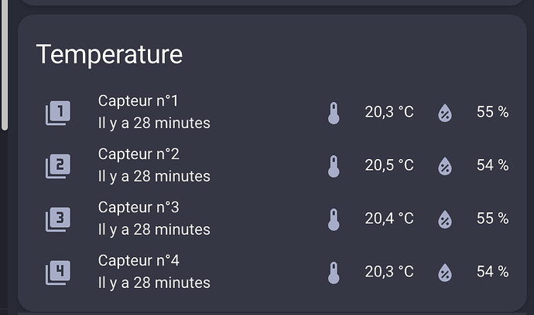Click the humidity droplet icon for Capteur n°4
Image resolution: width=534 pixels, height=315 pixels.
[x=445, y=272]
